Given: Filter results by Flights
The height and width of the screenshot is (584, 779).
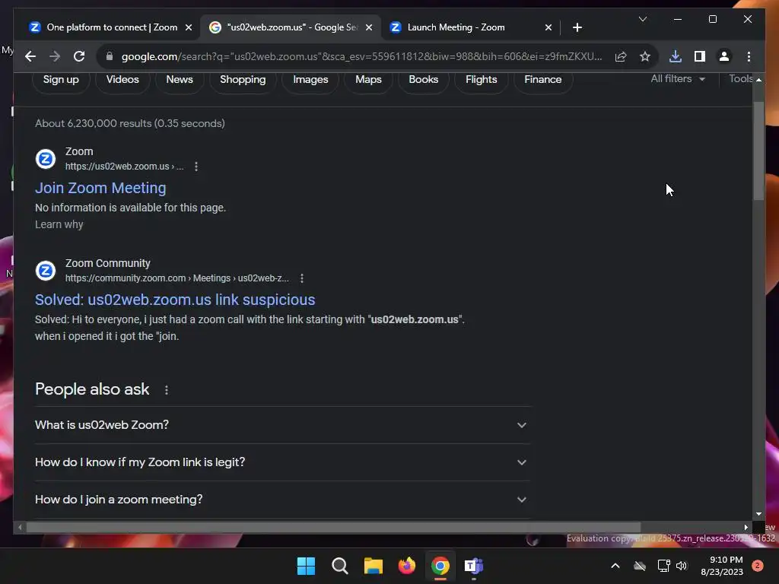Looking at the screenshot, I should [x=481, y=79].
